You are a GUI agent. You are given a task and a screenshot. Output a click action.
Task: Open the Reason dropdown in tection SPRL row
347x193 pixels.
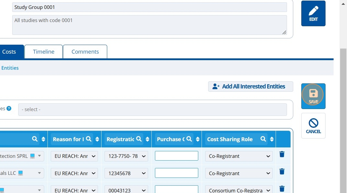pyautogui.click(x=74, y=156)
